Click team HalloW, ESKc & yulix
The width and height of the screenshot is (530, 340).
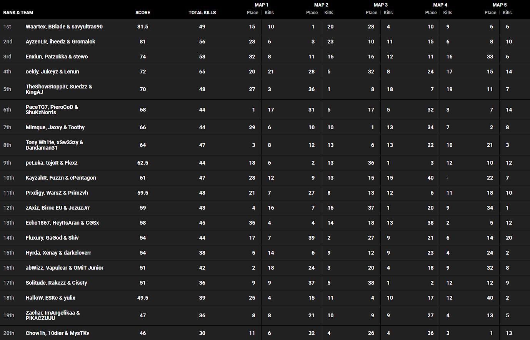click(x=50, y=298)
